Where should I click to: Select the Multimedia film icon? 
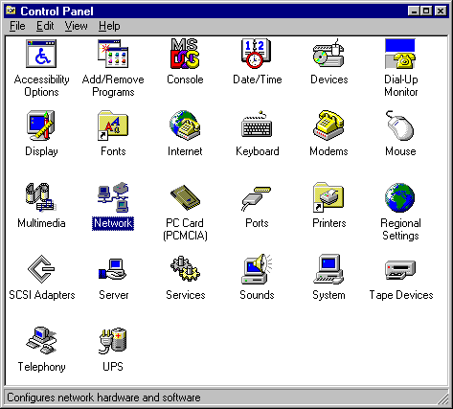point(41,197)
